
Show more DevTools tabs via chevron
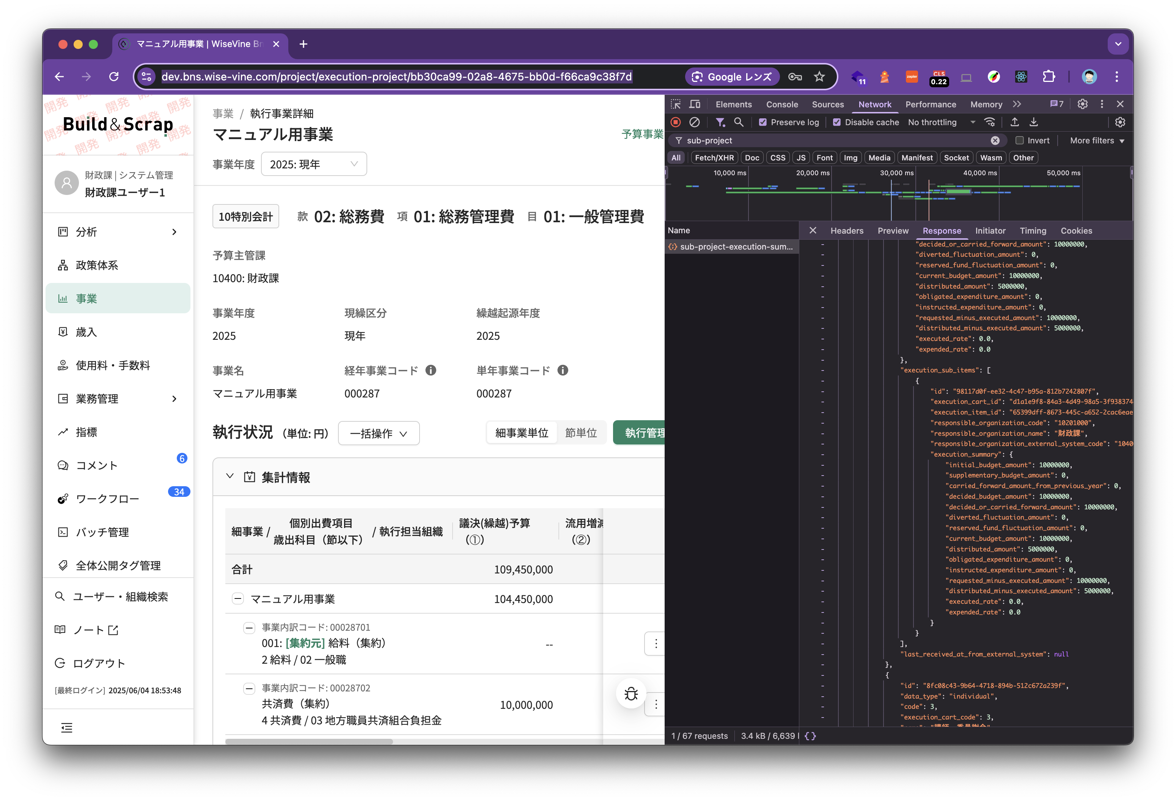pyautogui.click(x=1017, y=104)
